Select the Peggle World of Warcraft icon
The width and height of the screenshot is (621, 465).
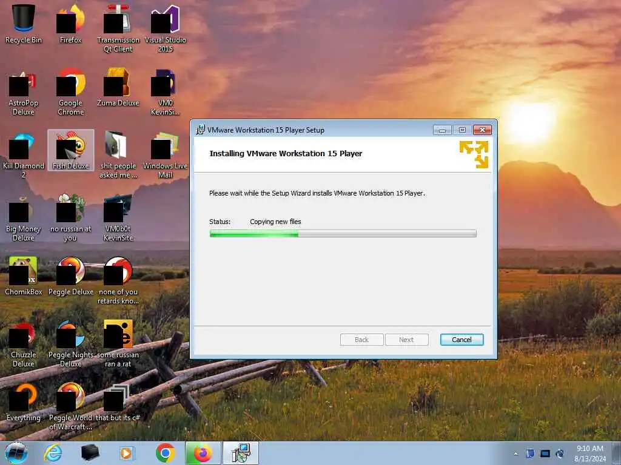[x=71, y=406]
